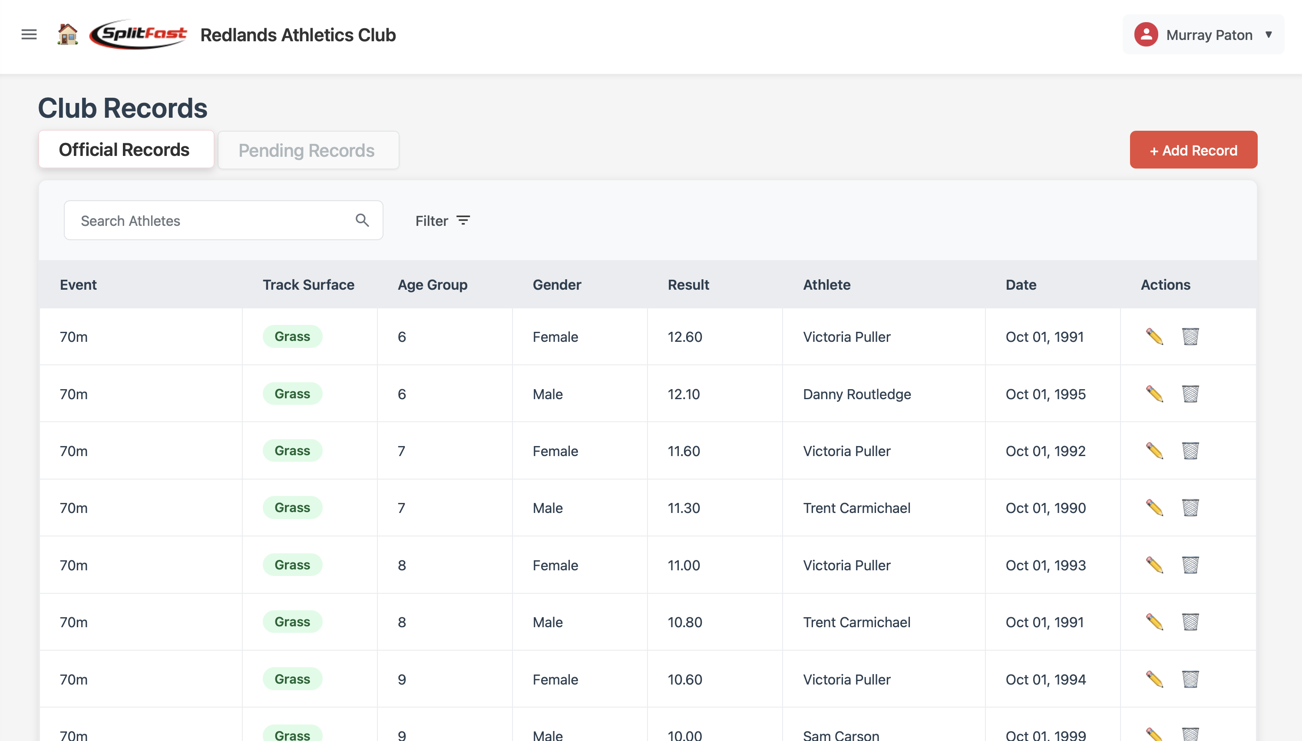Select the Official Records tab
This screenshot has height=741, width=1302.
click(126, 149)
